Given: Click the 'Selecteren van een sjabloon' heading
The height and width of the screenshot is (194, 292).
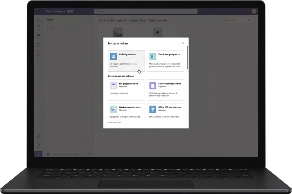Looking at the screenshot, I should [121, 76].
